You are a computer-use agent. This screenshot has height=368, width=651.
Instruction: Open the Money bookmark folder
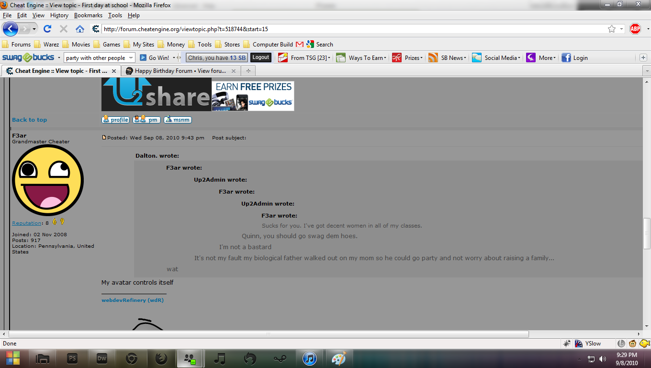click(171, 44)
